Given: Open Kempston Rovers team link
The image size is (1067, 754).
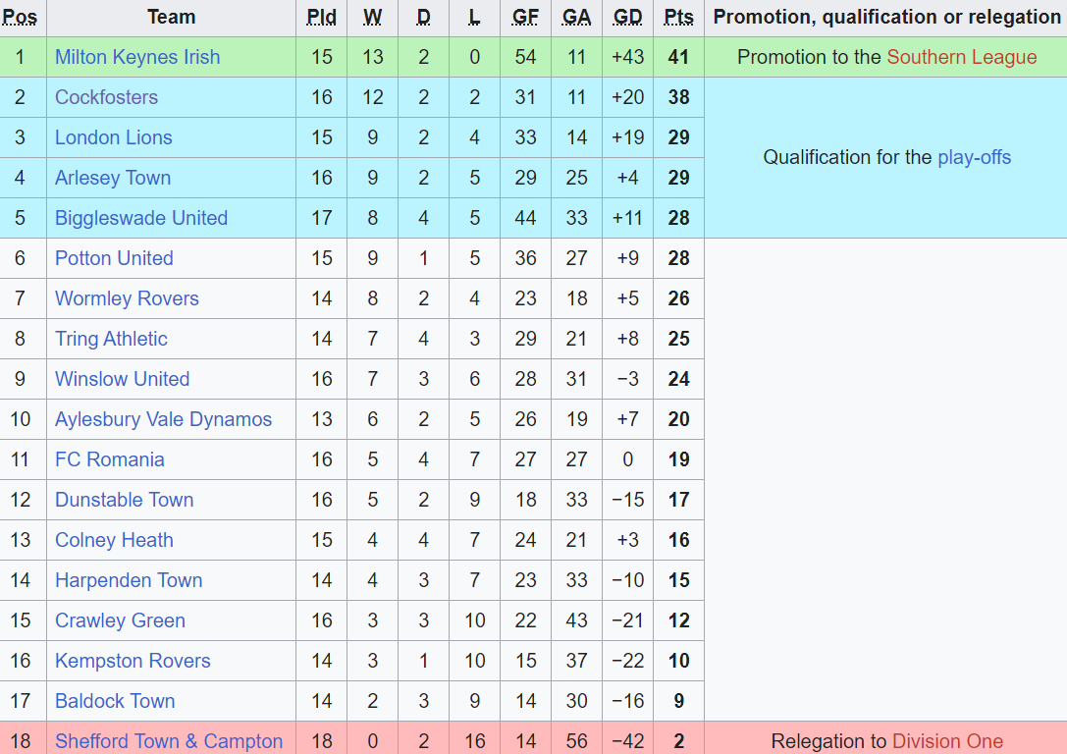Looking at the screenshot, I should (x=133, y=661).
